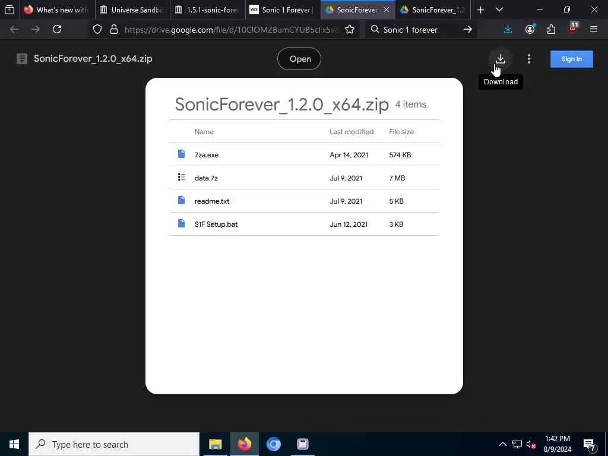The width and height of the screenshot is (608, 456).
Task: Open the three-dot More actions menu
Action: click(x=529, y=59)
